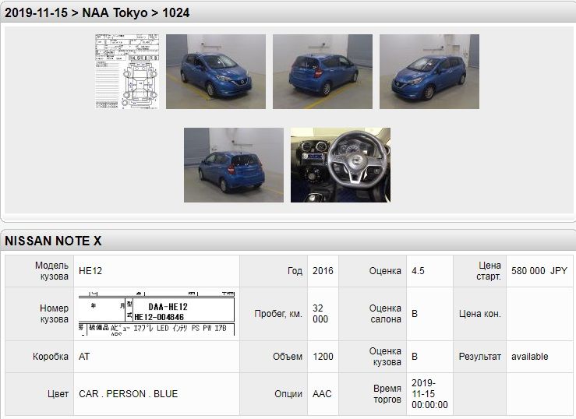Click the breadcrumb heading 2019-11-15 > NAA Tokyo > 1024
This screenshot has height=419, width=576.
[x=97, y=12]
